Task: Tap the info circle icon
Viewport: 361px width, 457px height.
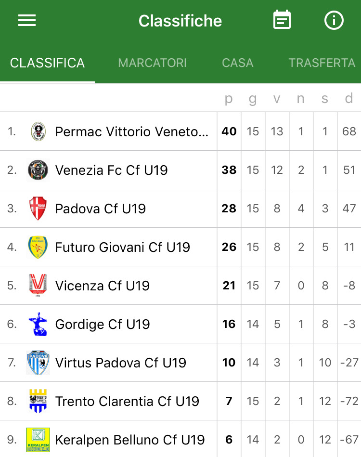Action: [x=334, y=20]
